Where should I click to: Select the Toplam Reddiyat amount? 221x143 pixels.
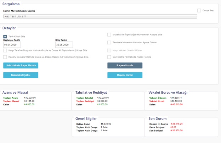tap(103, 101)
